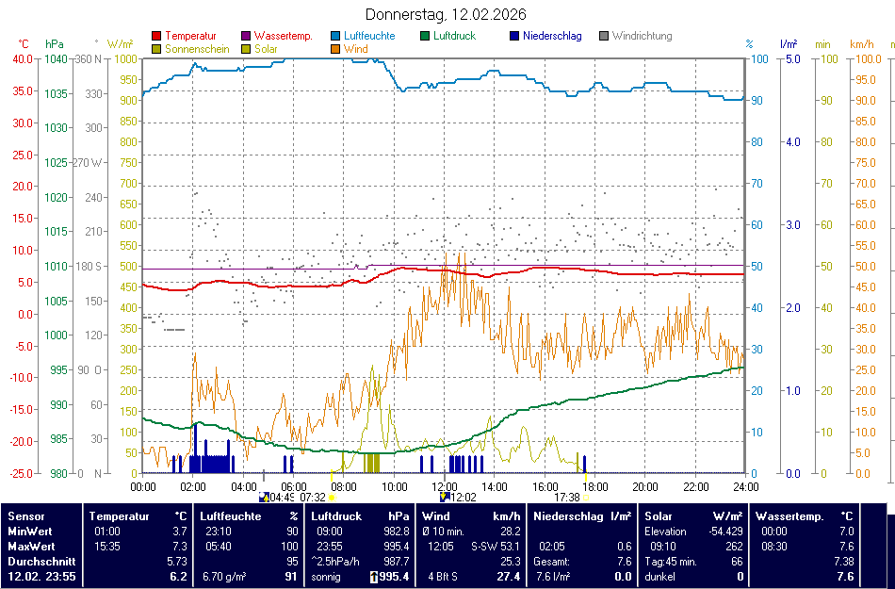The image size is (895, 589).
Task: Click the red Temperatur legend swatch
Action: click(x=156, y=37)
